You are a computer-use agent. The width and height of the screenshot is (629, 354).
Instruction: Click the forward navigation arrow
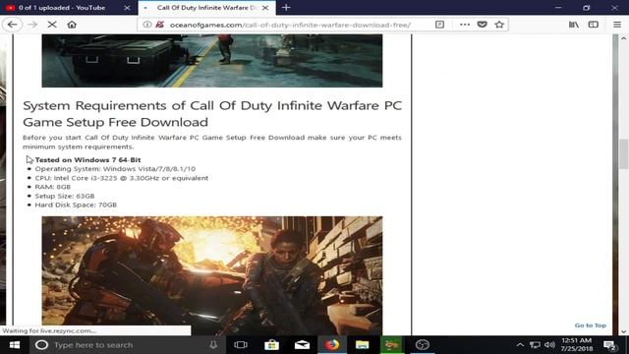click(x=32, y=25)
